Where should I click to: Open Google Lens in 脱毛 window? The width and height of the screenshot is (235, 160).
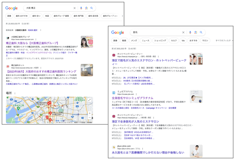coord(196,32)
